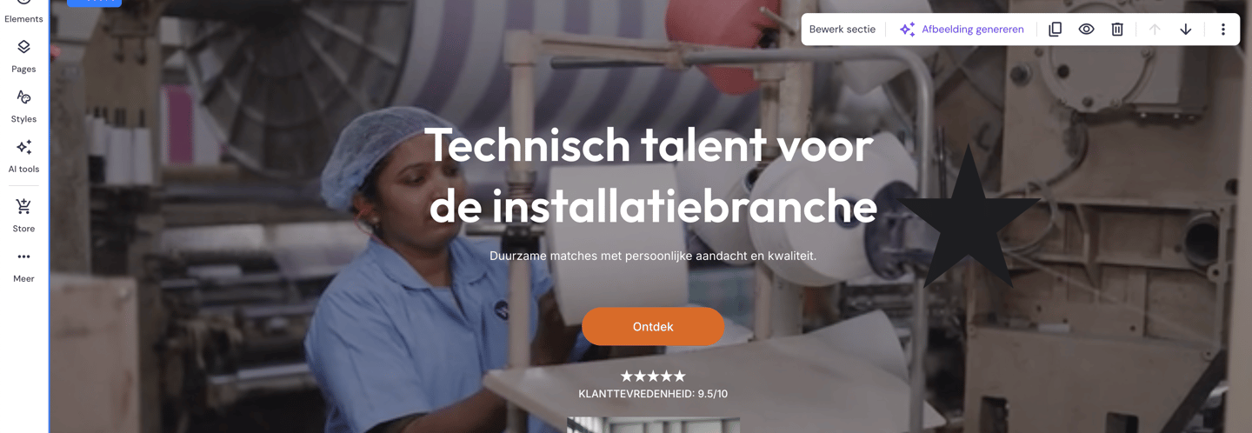Image resolution: width=1252 pixels, height=433 pixels.
Task: Select the Duurzame matches subtitle text
Action: pyautogui.click(x=653, y=256)
